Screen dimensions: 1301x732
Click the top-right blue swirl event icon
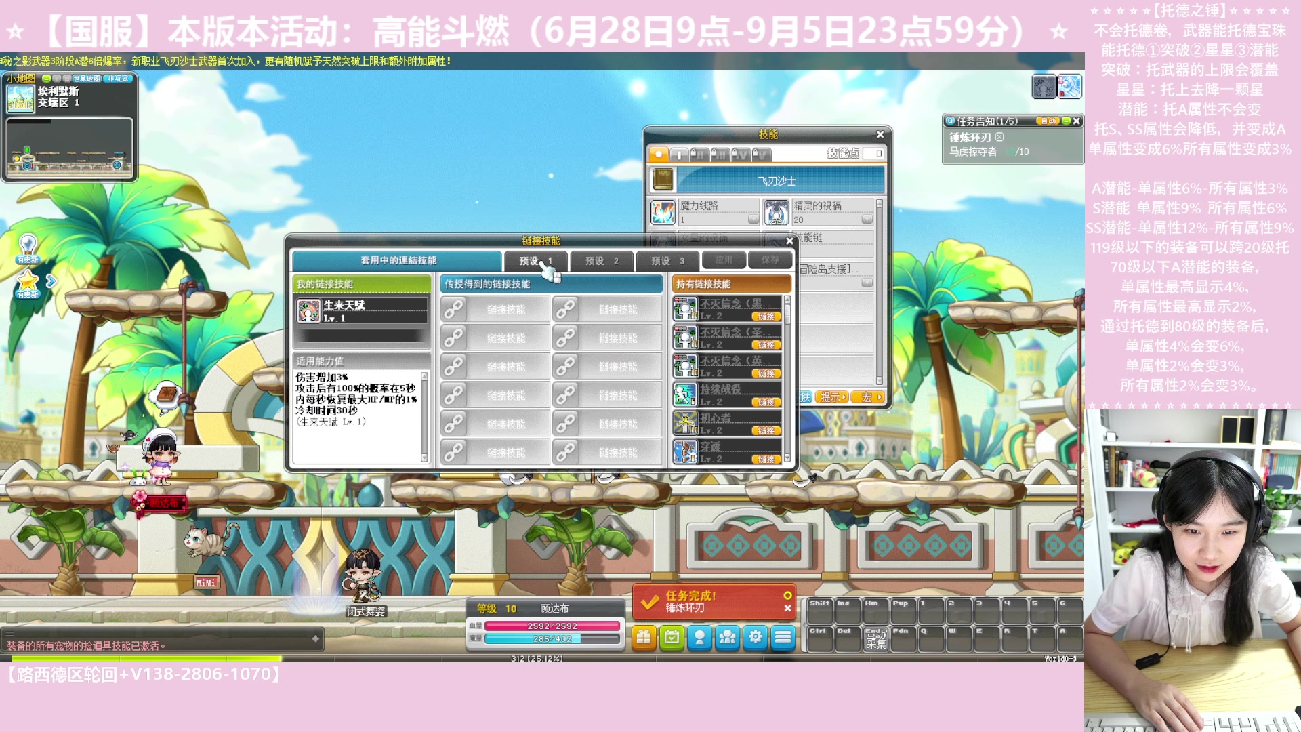click(1069, 87)
